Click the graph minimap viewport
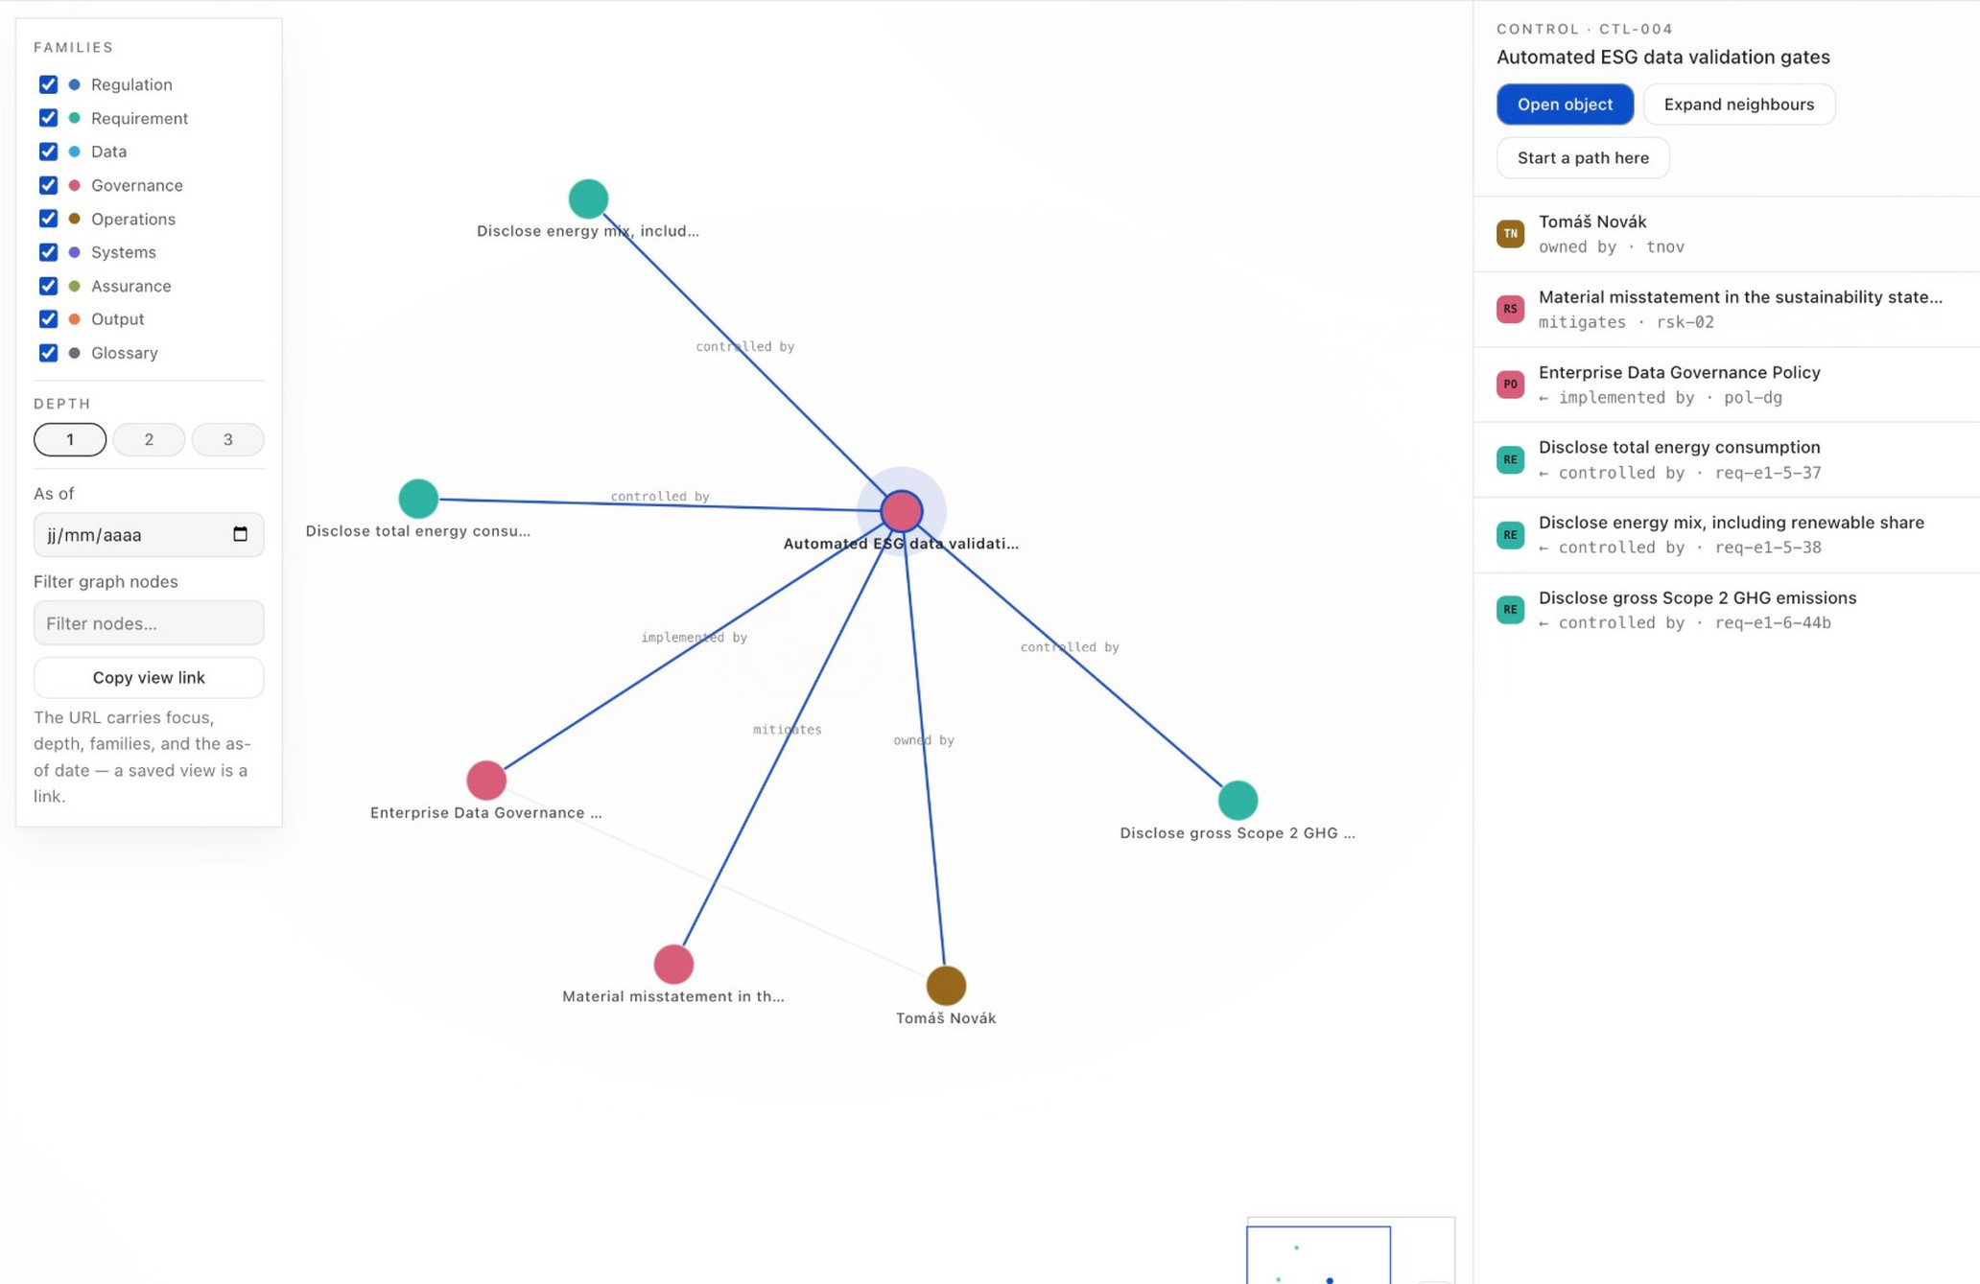This screenshot has width=1980, height=1284. tap(1318, 1255)
